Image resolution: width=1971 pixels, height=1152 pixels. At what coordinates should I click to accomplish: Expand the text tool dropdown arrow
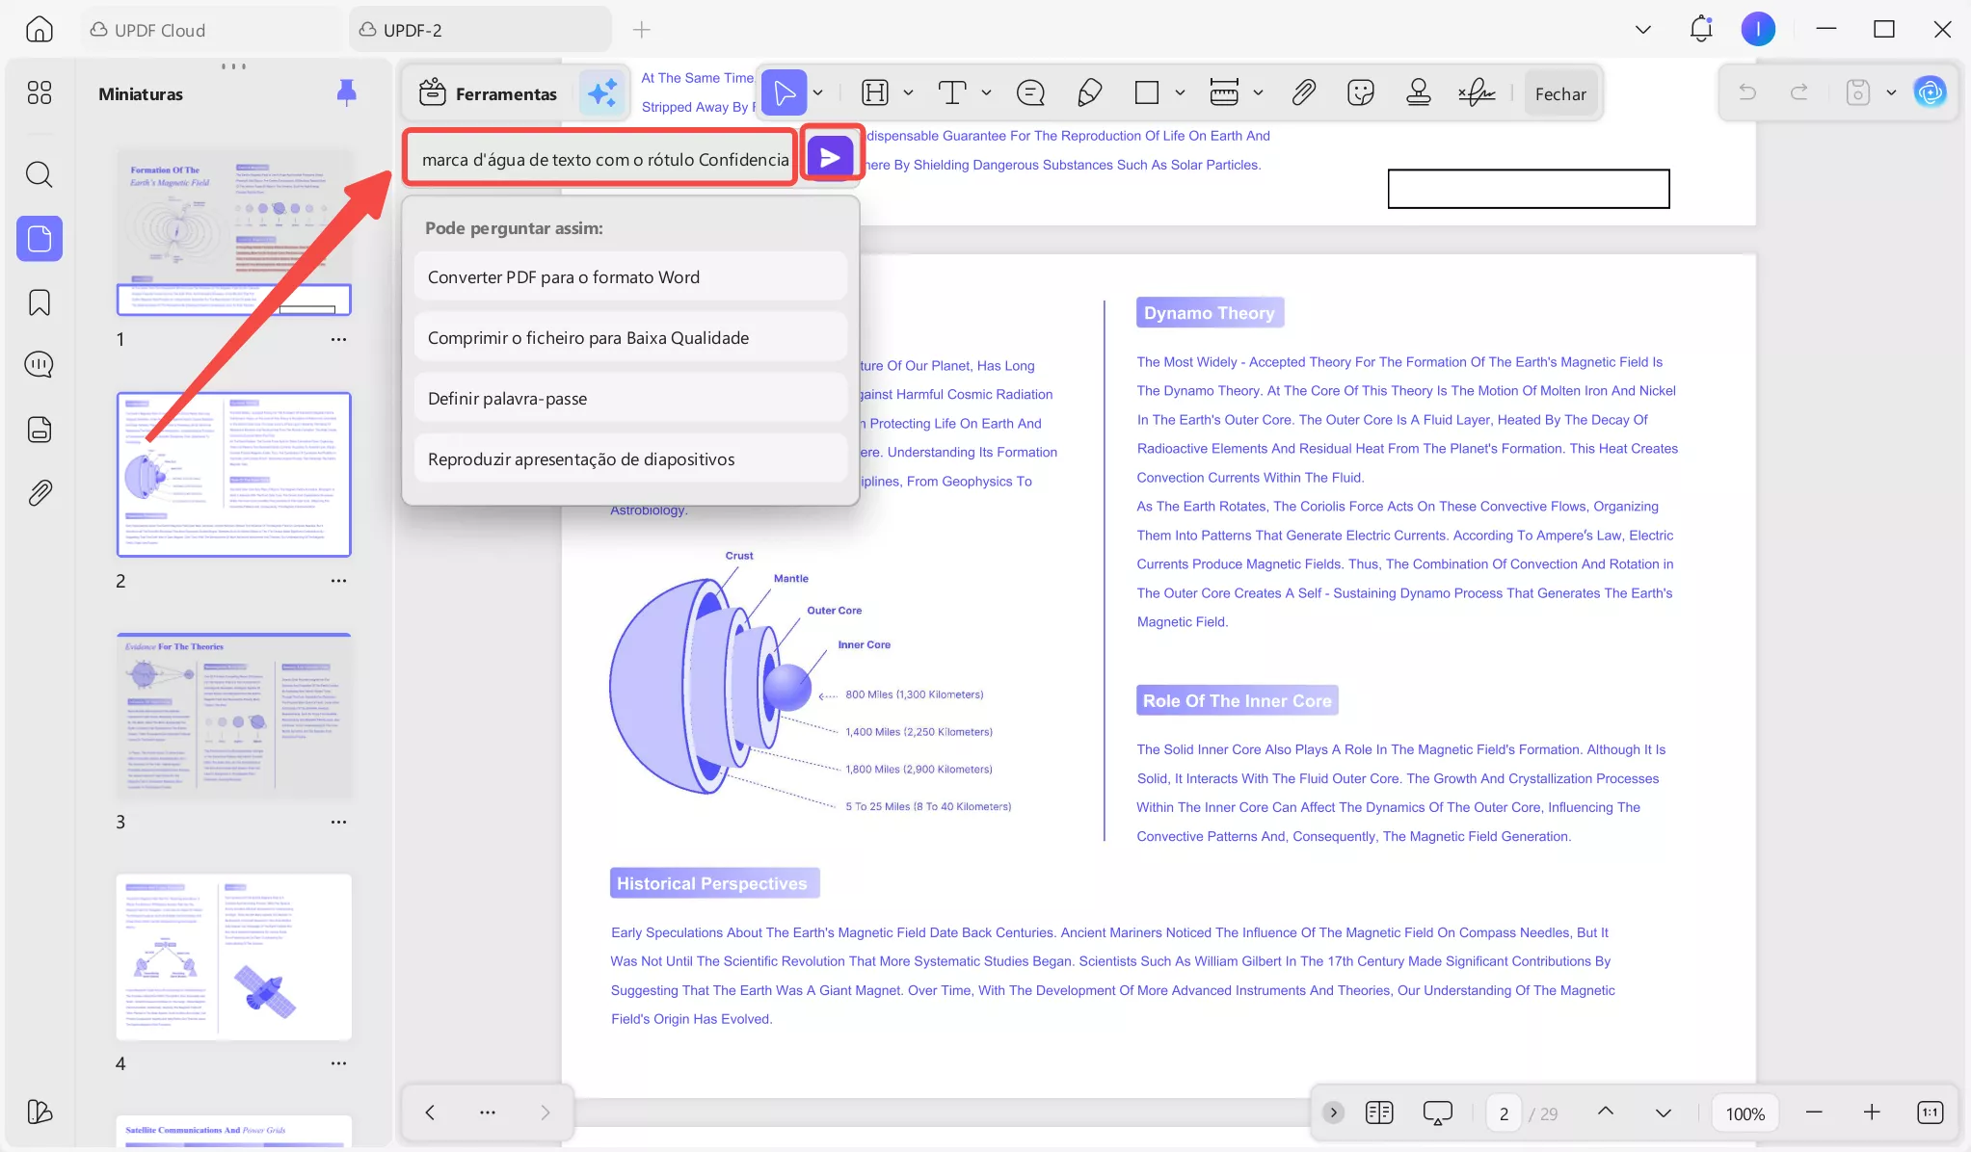(986, 93)
